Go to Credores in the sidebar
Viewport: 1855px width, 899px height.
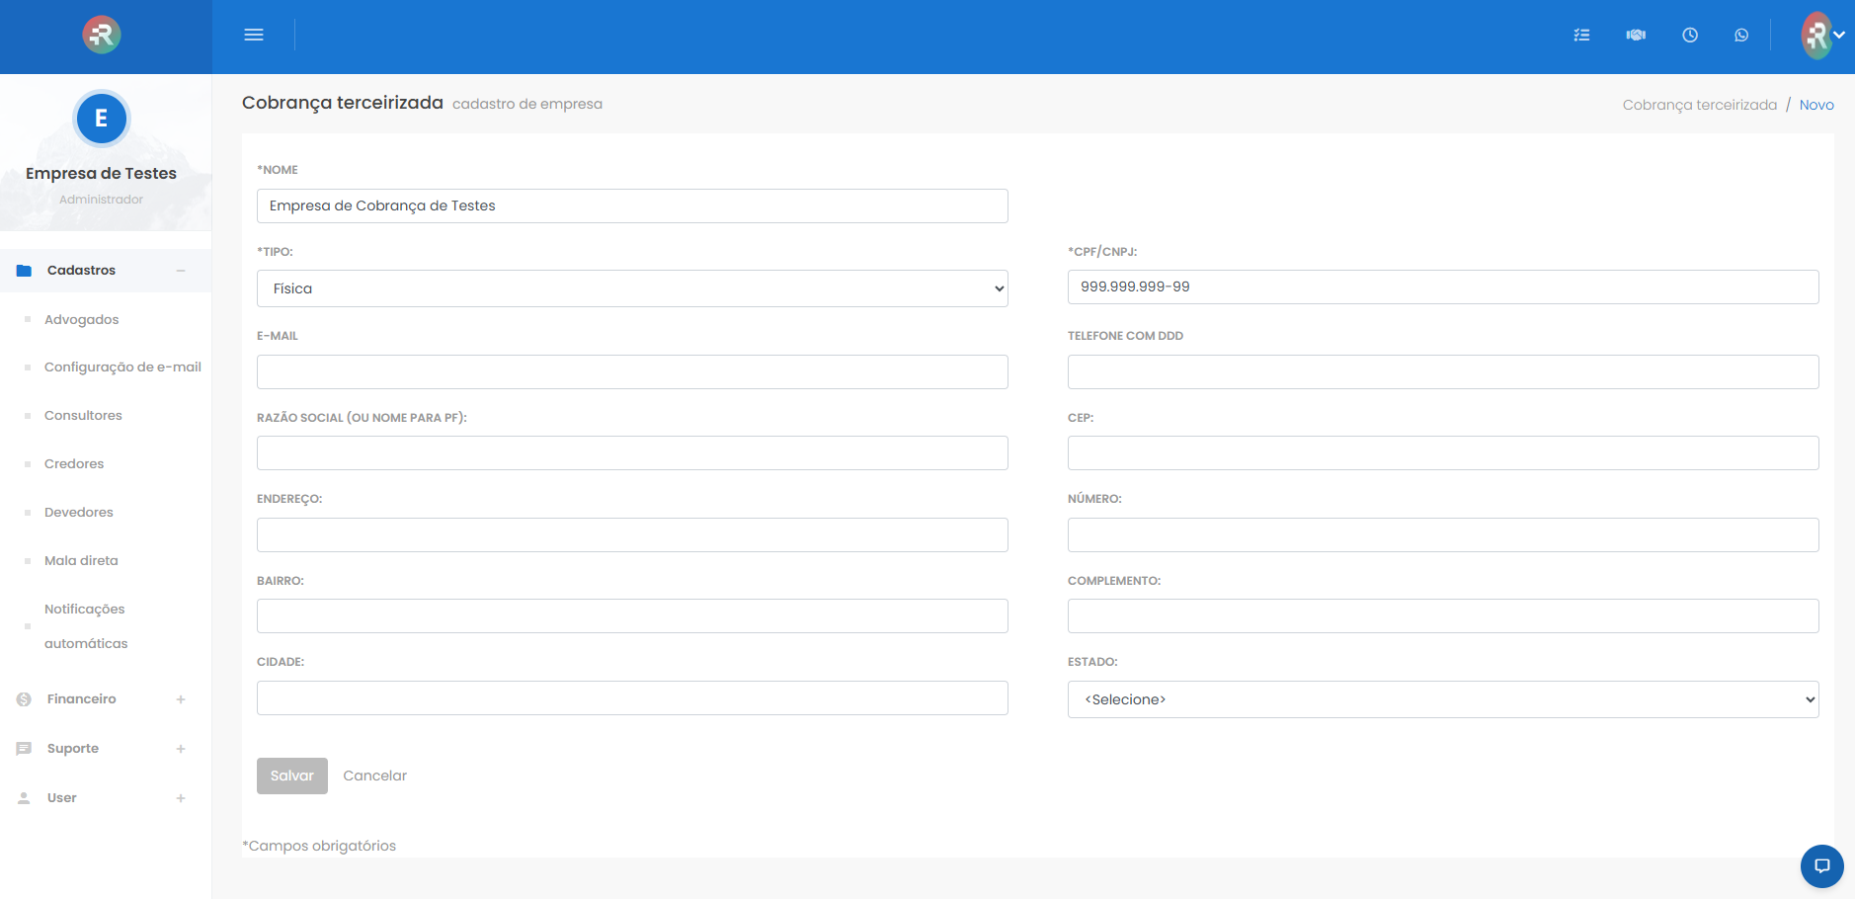coord(74,463)
